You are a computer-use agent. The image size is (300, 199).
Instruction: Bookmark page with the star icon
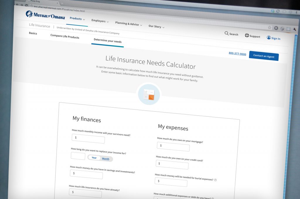point(270,27)
